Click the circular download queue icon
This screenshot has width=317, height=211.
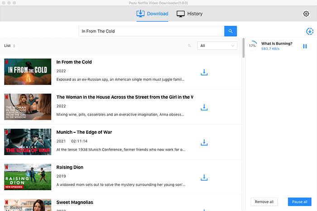[x=310, y=31]
